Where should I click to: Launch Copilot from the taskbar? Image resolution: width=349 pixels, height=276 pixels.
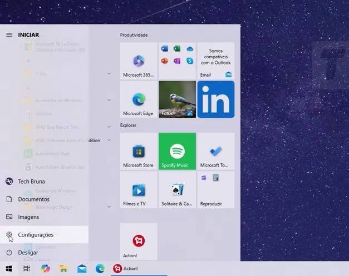(46, 269)
